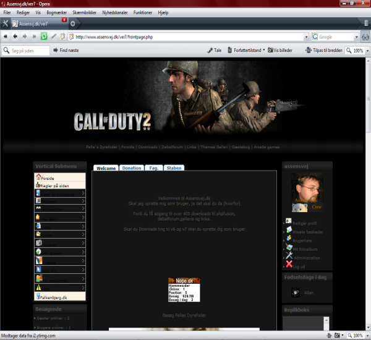Expand the Forum submenu arrow
This screenshot has height=340, width=371.
click(83, 234)
